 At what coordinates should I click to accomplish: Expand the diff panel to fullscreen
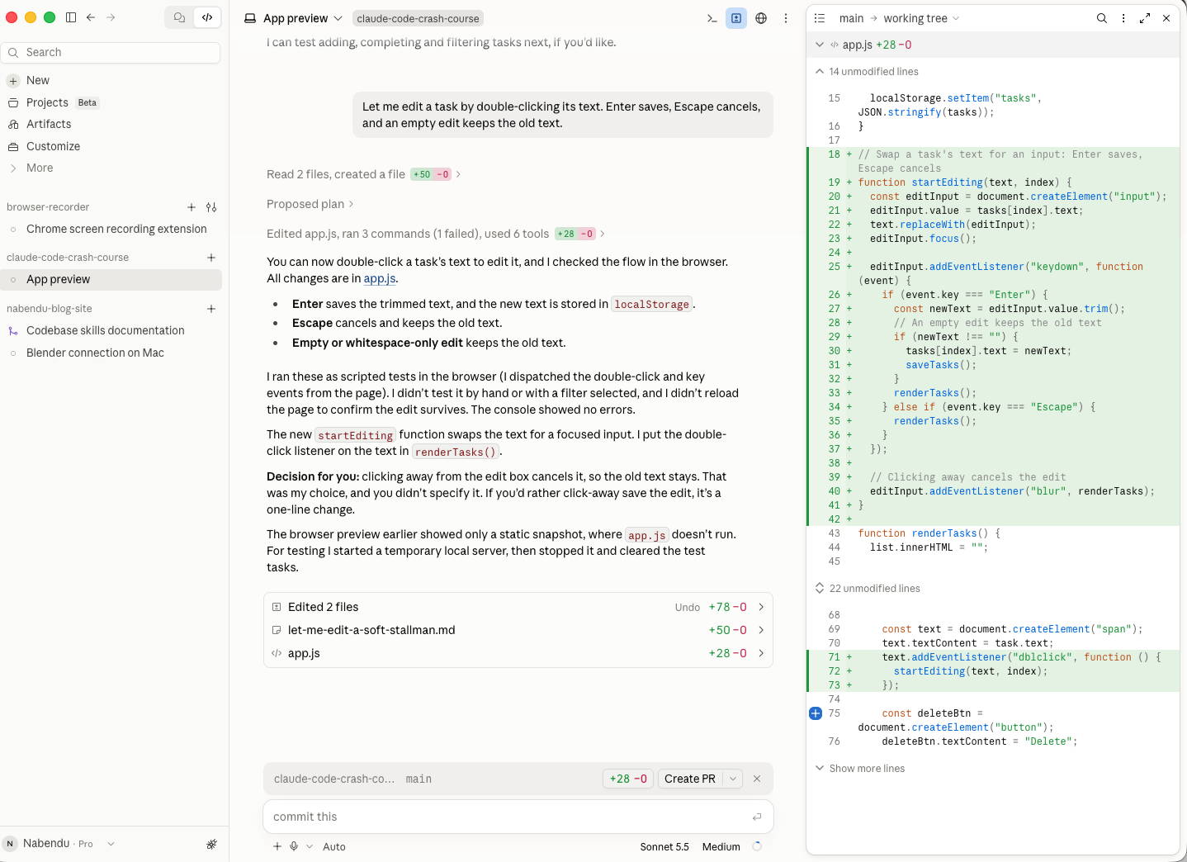tap(1145, 18)
